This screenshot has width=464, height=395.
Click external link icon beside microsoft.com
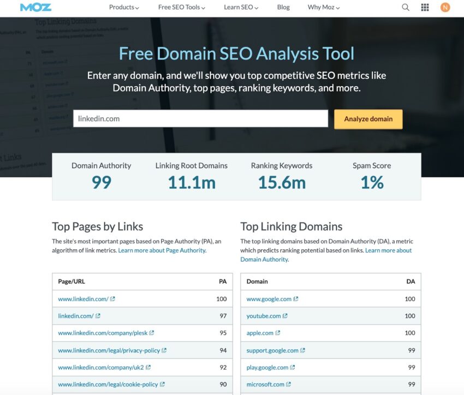(288, 384)
